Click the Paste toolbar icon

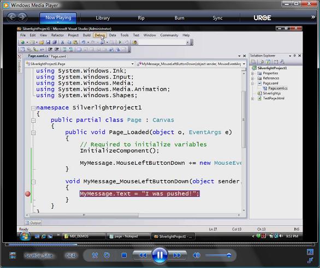tap(75, 43)
